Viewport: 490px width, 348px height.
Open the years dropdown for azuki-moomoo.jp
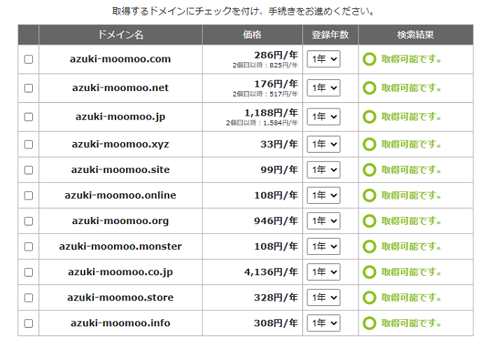click(323, 117)
